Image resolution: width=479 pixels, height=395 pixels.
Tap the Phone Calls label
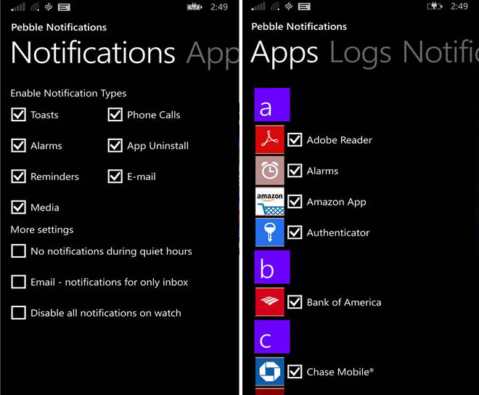[x=154, y=115]
